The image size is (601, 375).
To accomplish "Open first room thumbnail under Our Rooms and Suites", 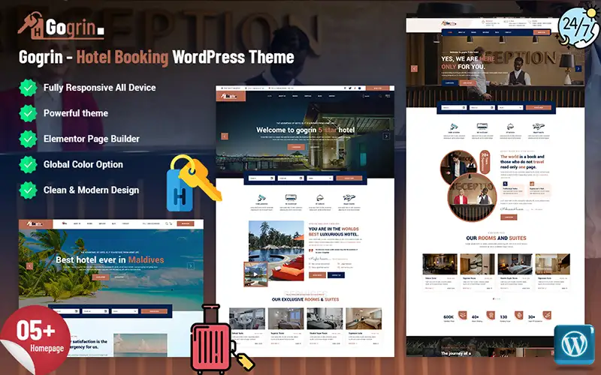I will 439,264.
